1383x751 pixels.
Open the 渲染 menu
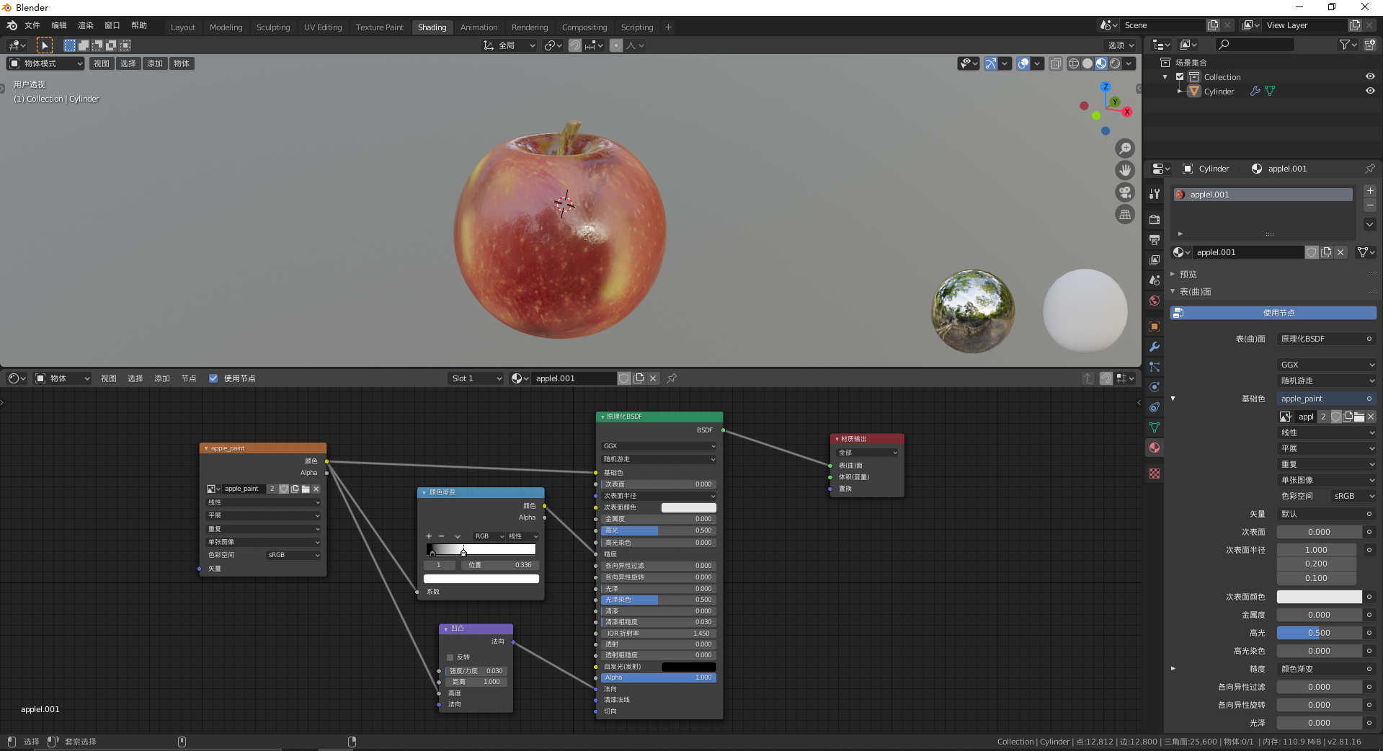(x=86, y=25)
